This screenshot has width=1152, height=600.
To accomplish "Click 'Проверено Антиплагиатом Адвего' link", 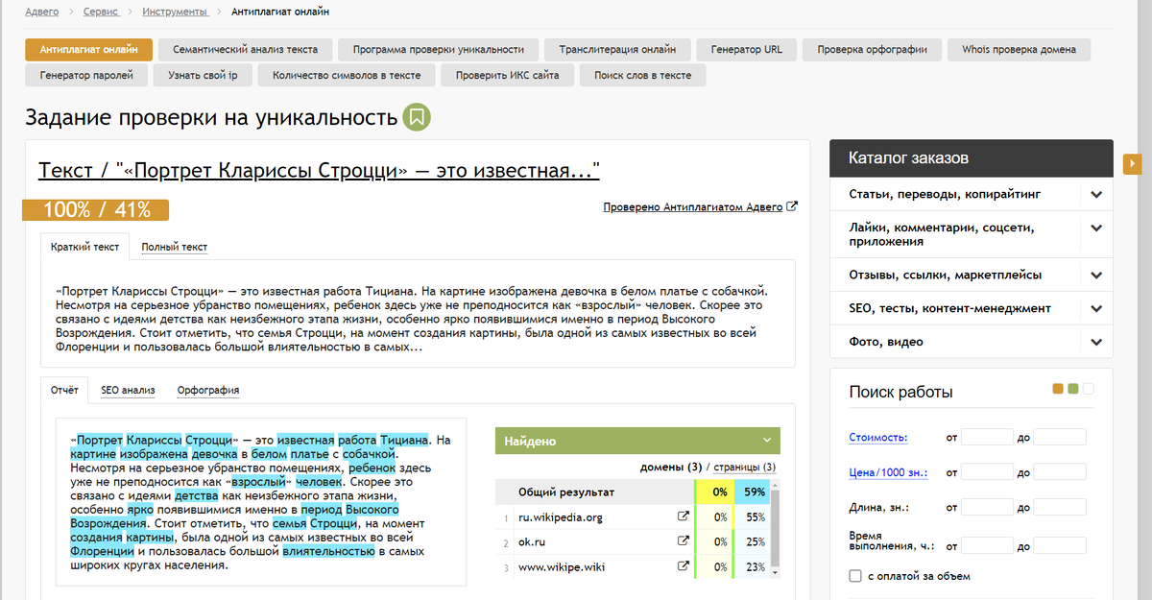I will coord(693,206).
